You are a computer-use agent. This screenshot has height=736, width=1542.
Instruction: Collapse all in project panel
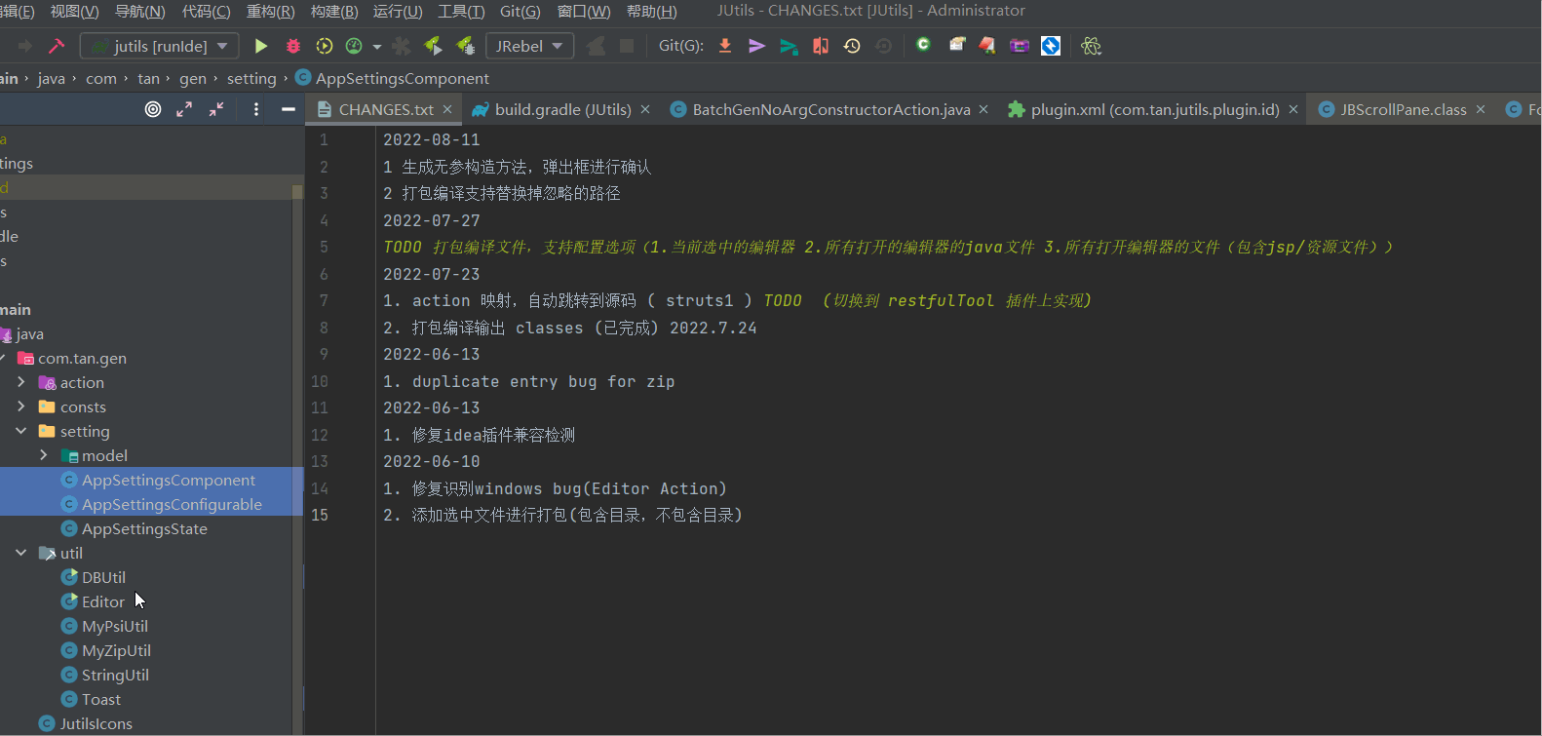(216, 109)
